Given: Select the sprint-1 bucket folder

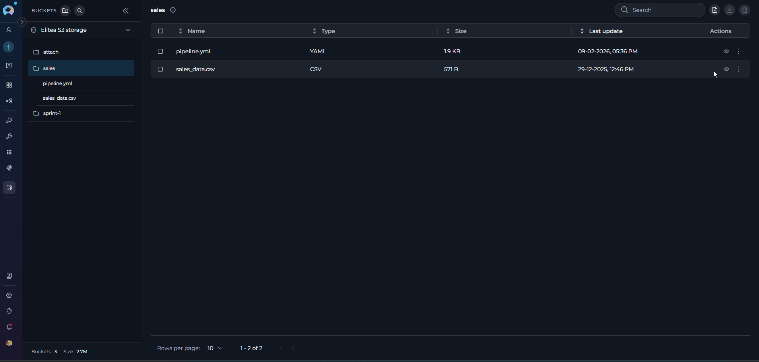Looking at the screenshot, I should 52,113.
